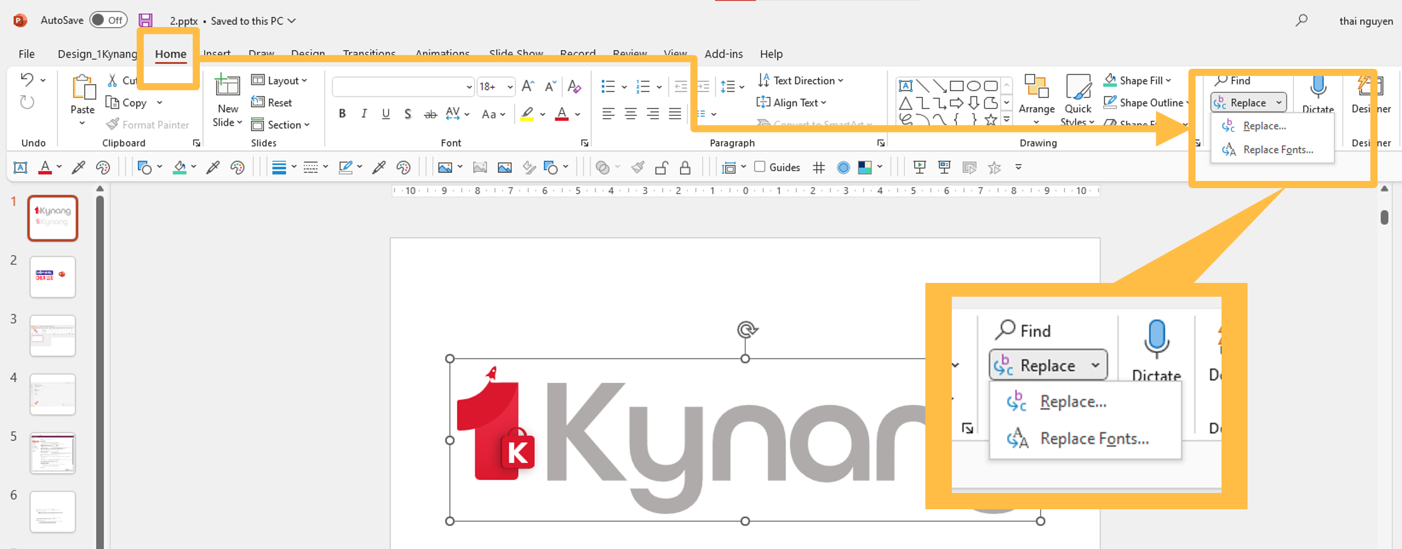Image resolution: width=1402 pixels, height=549 pixels.
Task: Open Shape Fill options
Action: tap(1137, 81)
